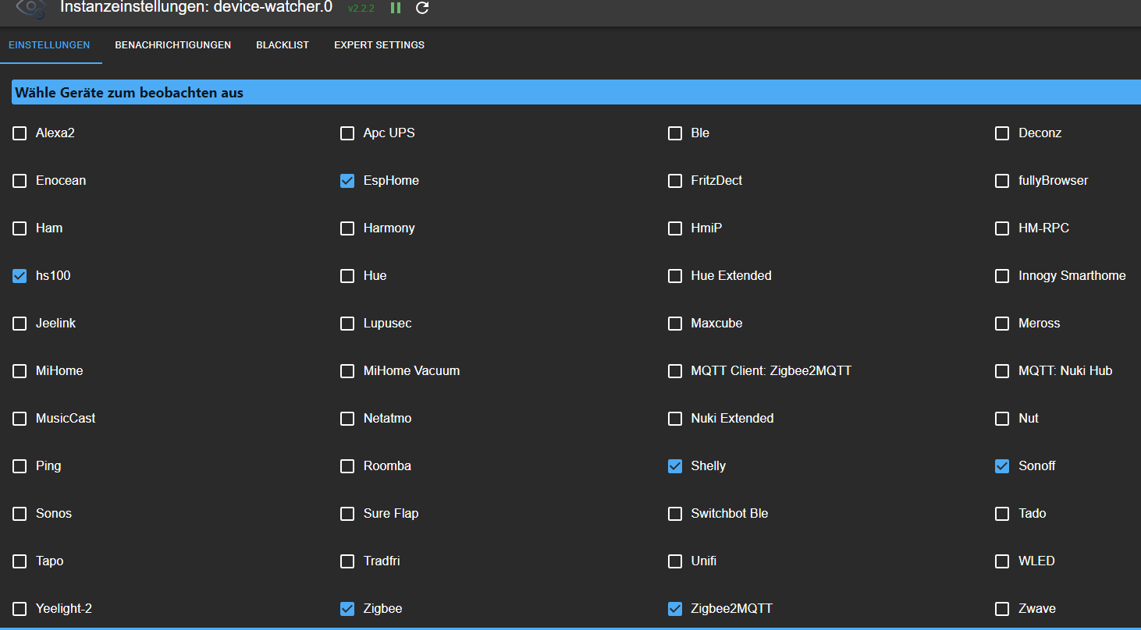The width and height of the screenshot is (1141, 630).
Task: Disable the Zigbee2MQTT checkbox
Action: click(675, 609)
